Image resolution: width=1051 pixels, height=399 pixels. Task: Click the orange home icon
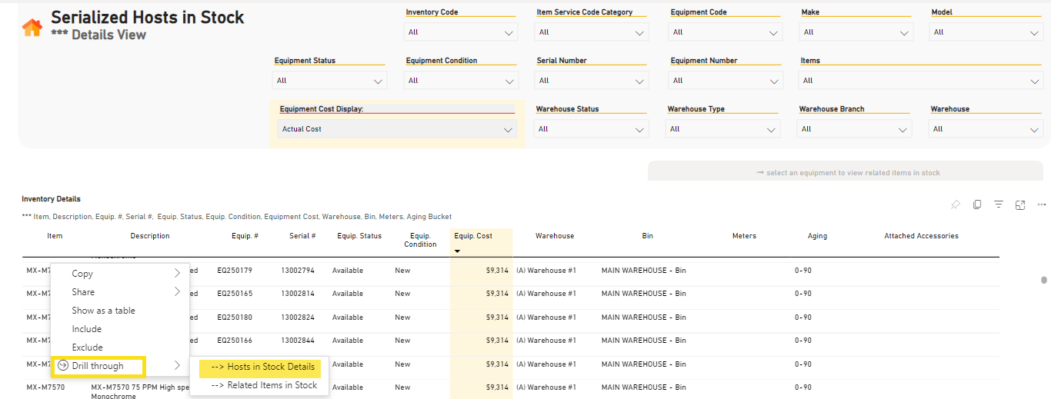pos(32,28)
